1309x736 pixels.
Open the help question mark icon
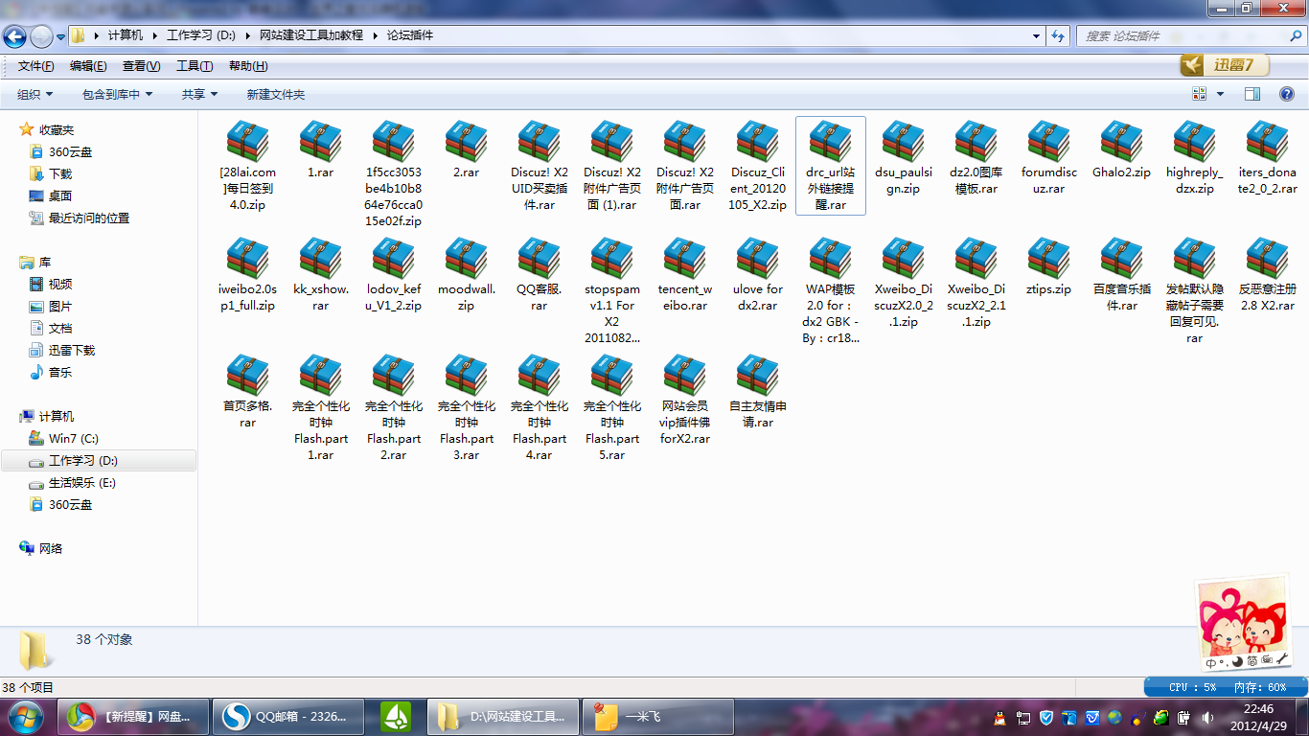pos(1287,94)
